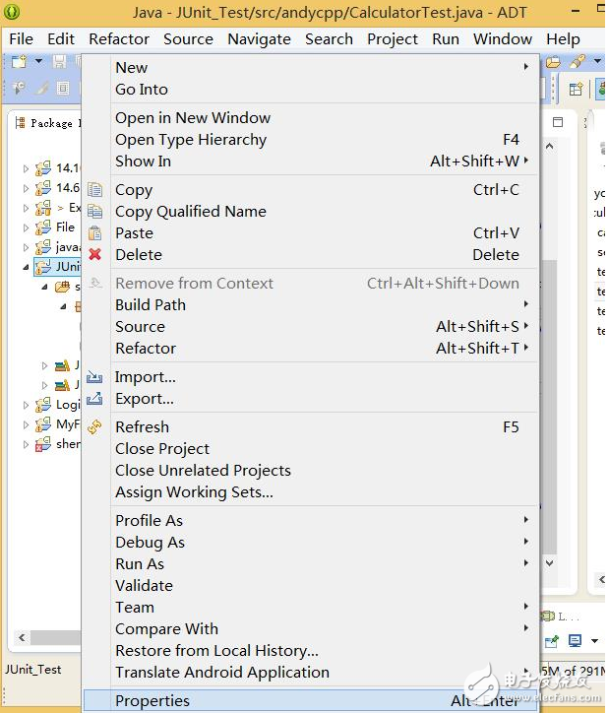Click the yellow Refresh arrows icon
Screen dimensions: 609x714
95,427
